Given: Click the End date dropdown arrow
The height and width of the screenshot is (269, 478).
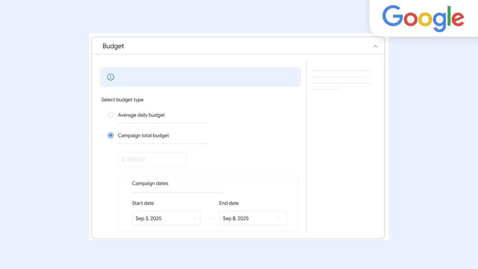Looking at the screenshot, I should tap(278, 218).
